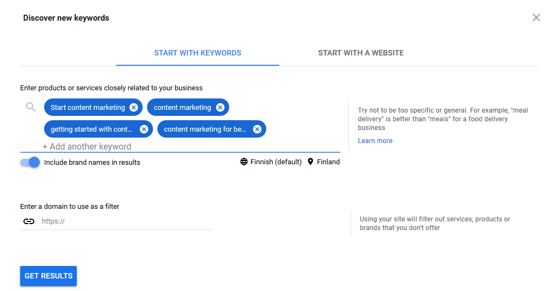Open the Finnish (default) language selector
Screen dimensions: 557x291
271,162
